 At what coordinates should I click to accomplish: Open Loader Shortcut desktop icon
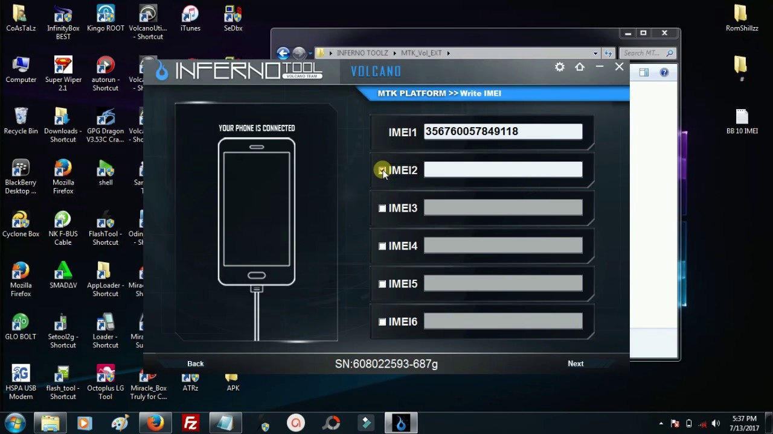pyautogui.click(x=106, y=330)
